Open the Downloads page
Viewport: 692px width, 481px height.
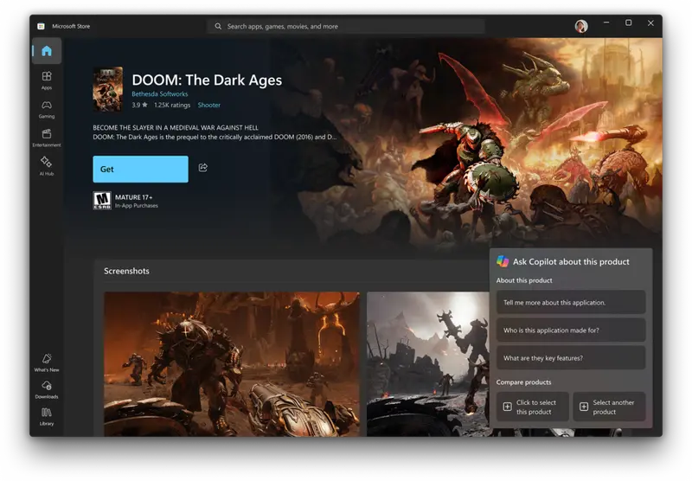pyautogui.click(x=47, y=389)
